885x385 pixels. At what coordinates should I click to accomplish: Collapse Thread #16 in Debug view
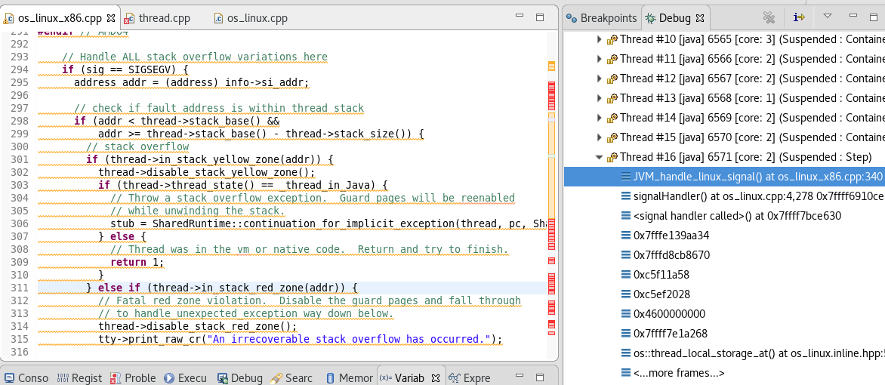pos(599,157)
